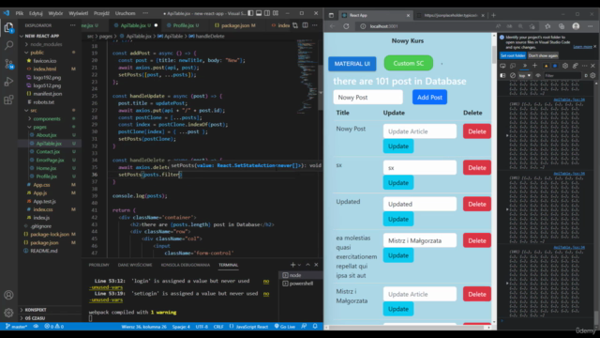
Task: Click the Add Post button
Action: (429, 97)
